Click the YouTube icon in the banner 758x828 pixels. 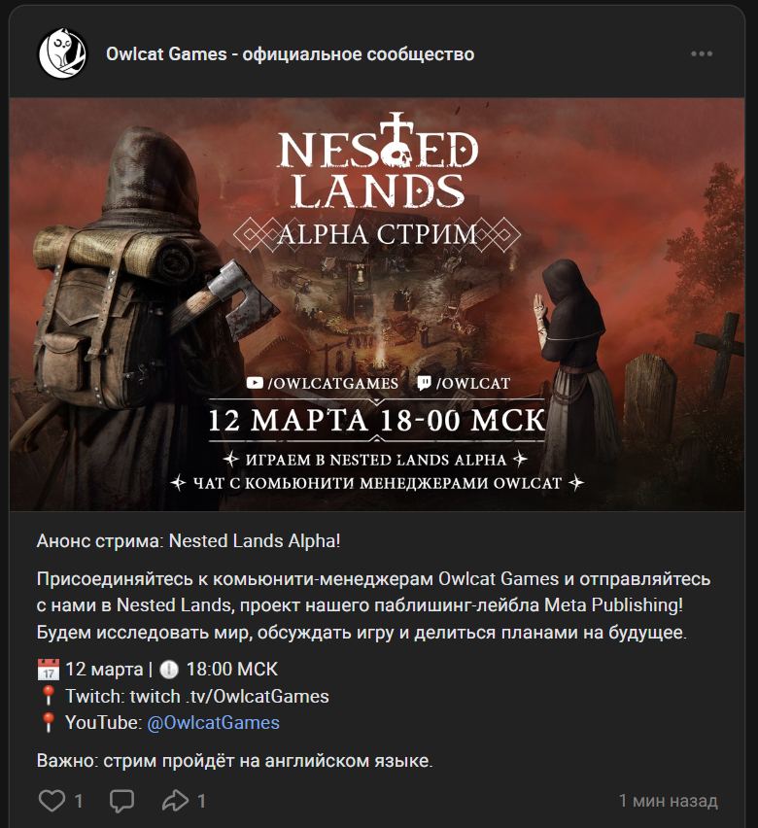pos(255,383)
